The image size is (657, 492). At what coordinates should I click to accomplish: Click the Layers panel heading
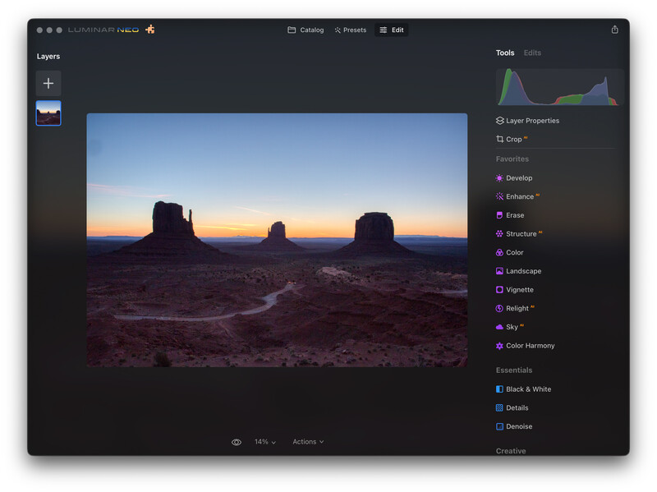point(48,57)
